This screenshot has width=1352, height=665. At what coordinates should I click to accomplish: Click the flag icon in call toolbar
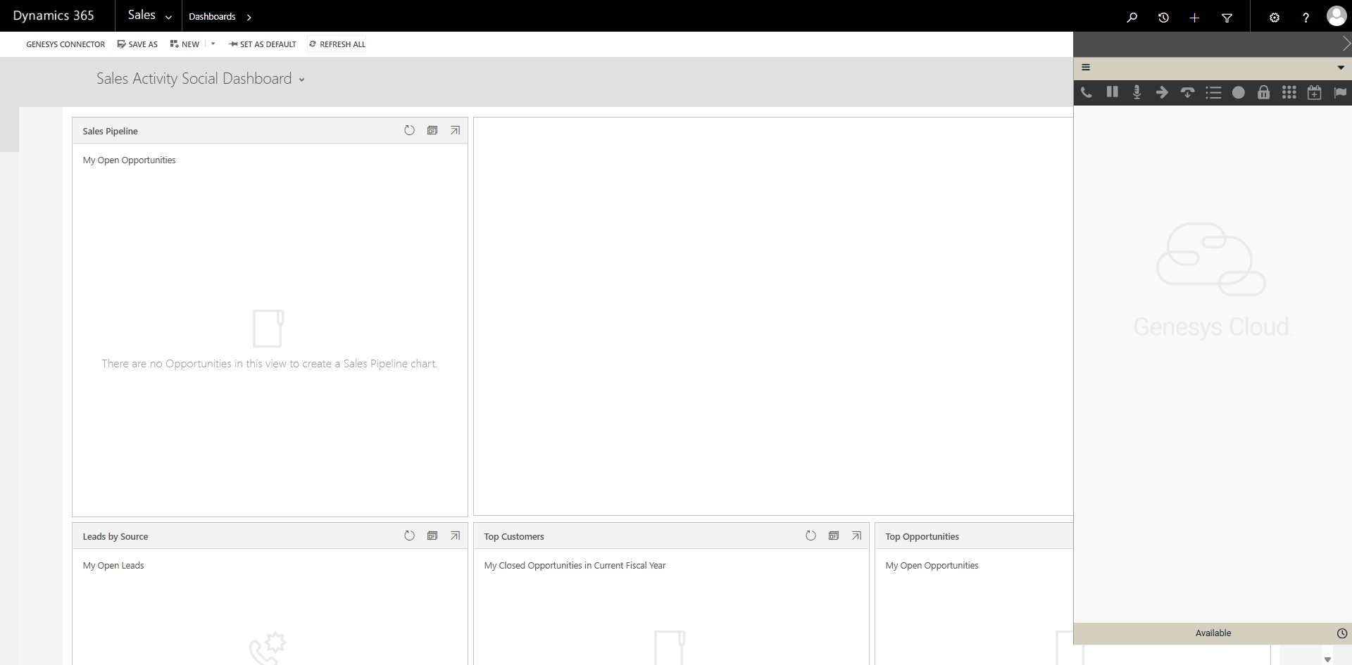(1339, 92)
